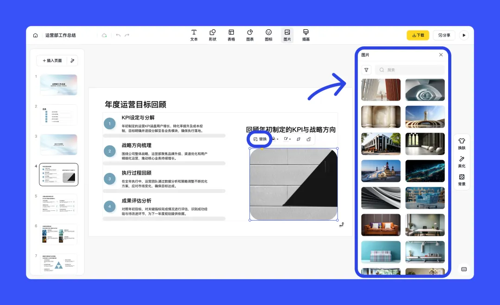
Task: Open the 表格 table menu
Action: tap(231, 35)
